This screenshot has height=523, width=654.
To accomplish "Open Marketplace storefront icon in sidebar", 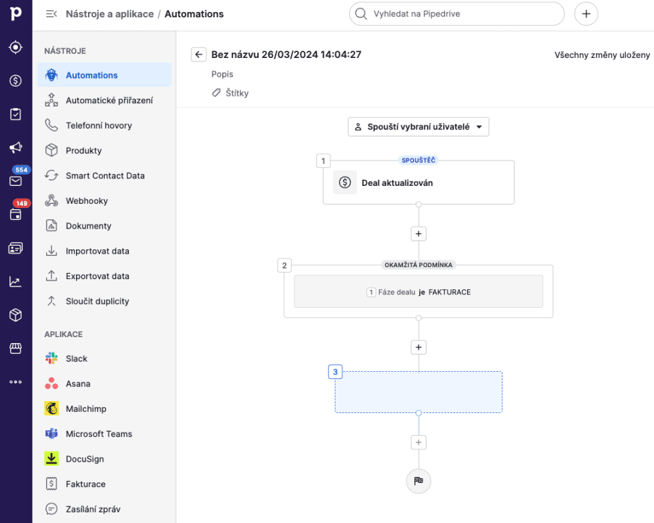I will coord(16,348).
